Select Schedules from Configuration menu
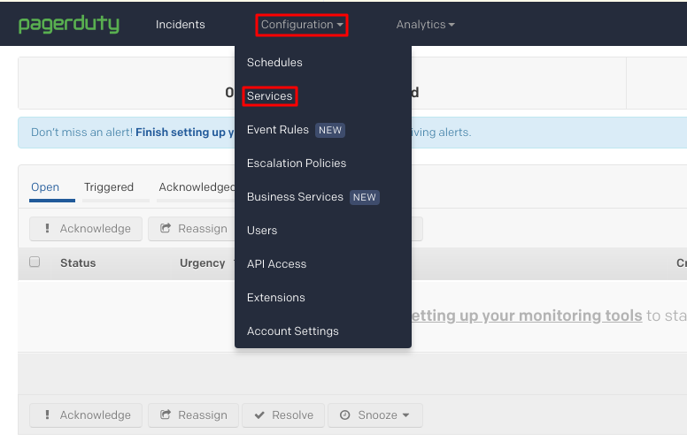The height and width of the screenshot is (441, 687). 274,63
